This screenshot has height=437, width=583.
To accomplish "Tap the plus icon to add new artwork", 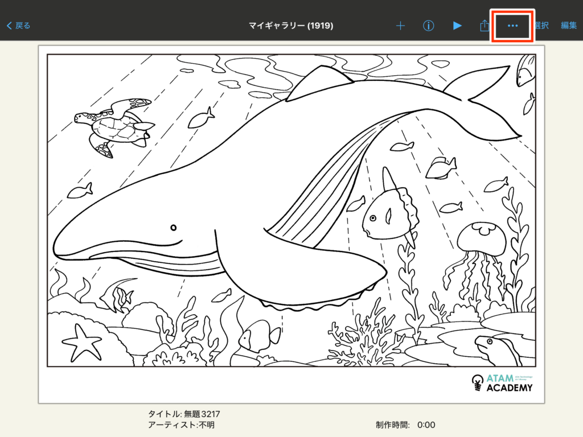I will pos(400,26).
